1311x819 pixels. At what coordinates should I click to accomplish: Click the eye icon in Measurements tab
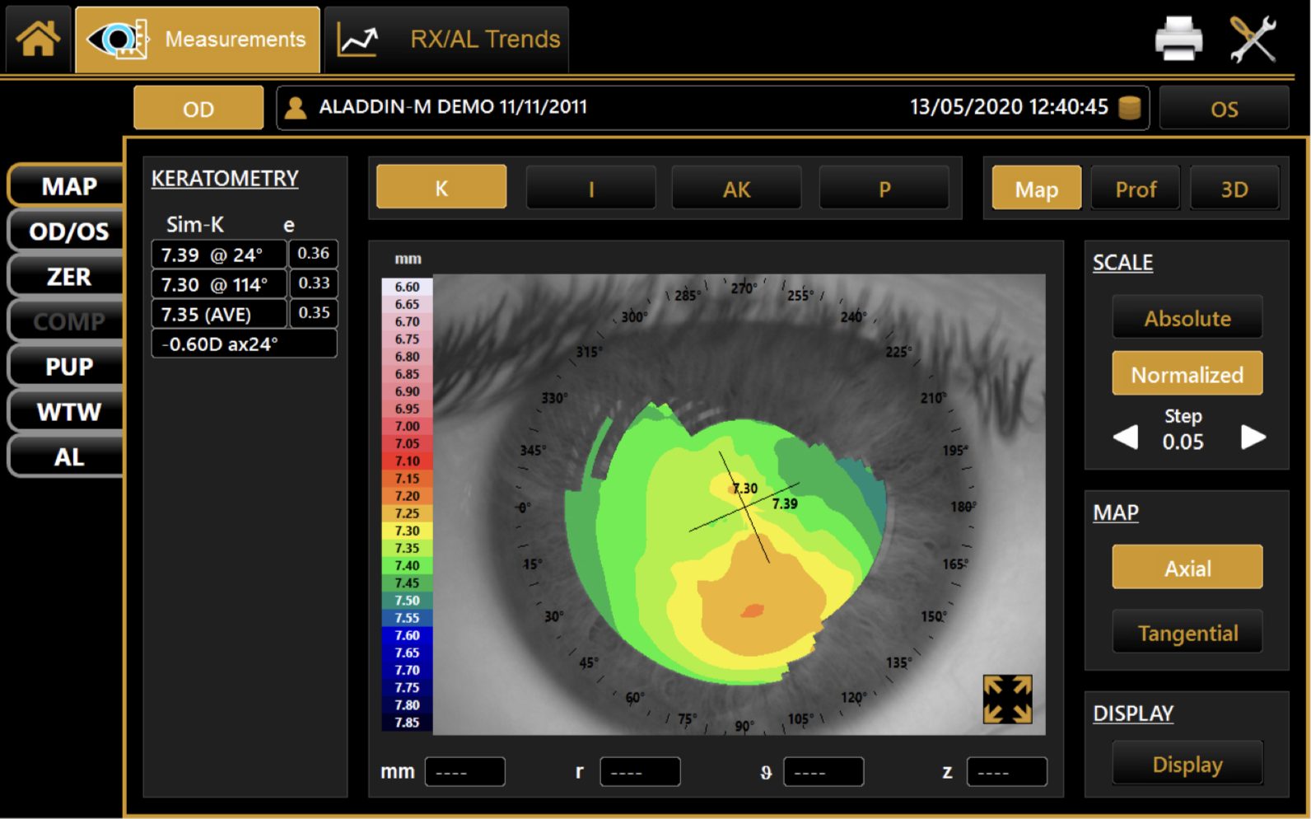coord(118,39)
